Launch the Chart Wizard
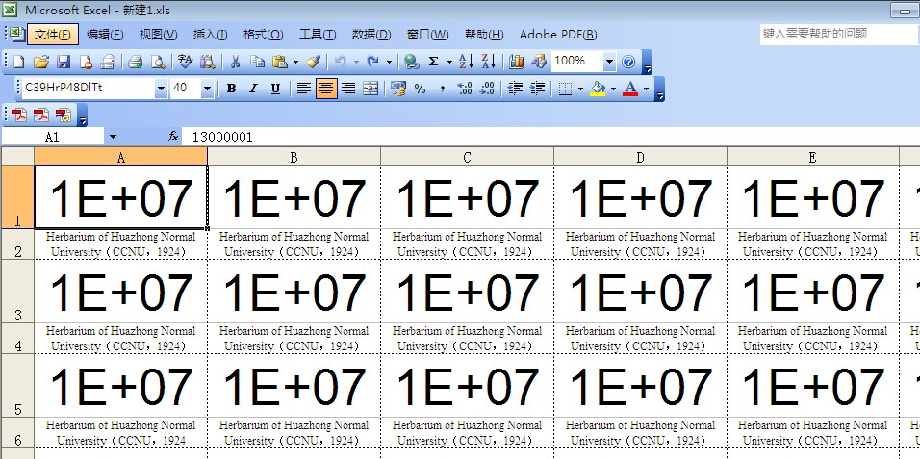 pos(517,62)
